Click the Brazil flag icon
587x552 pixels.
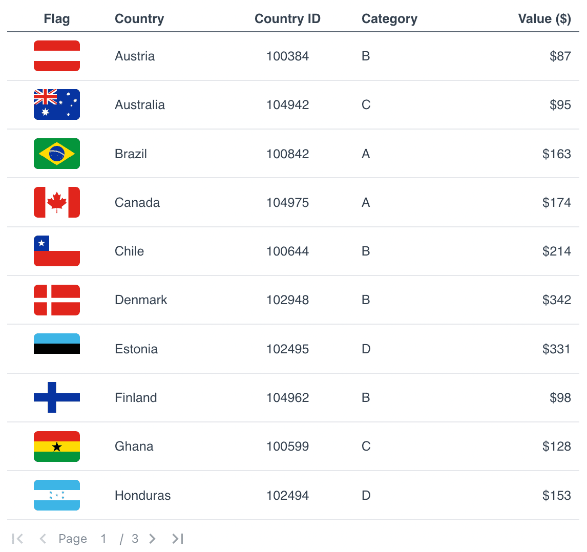pyautogui.click(x=57, y=154)
